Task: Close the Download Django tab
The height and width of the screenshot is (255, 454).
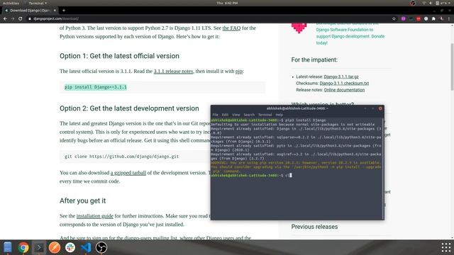Action: click(55, 11)
